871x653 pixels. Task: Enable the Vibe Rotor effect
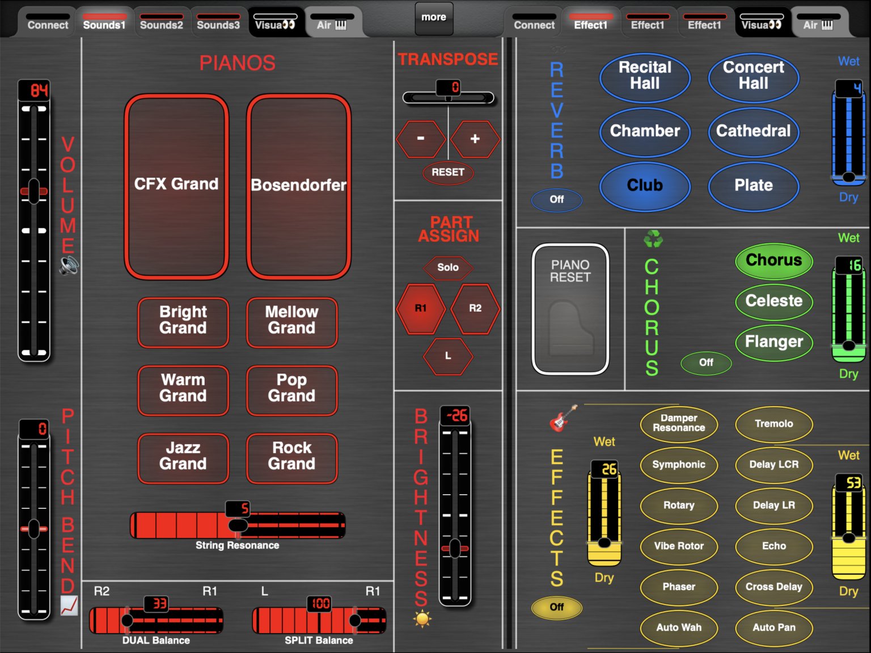[x=679, y=546]
